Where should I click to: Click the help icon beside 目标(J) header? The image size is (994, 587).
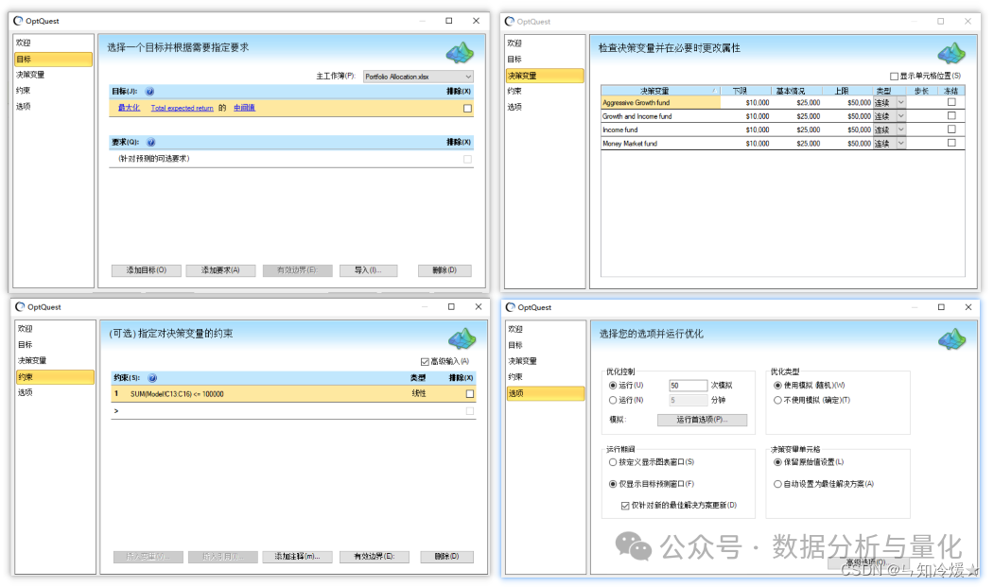coord(149,92)
